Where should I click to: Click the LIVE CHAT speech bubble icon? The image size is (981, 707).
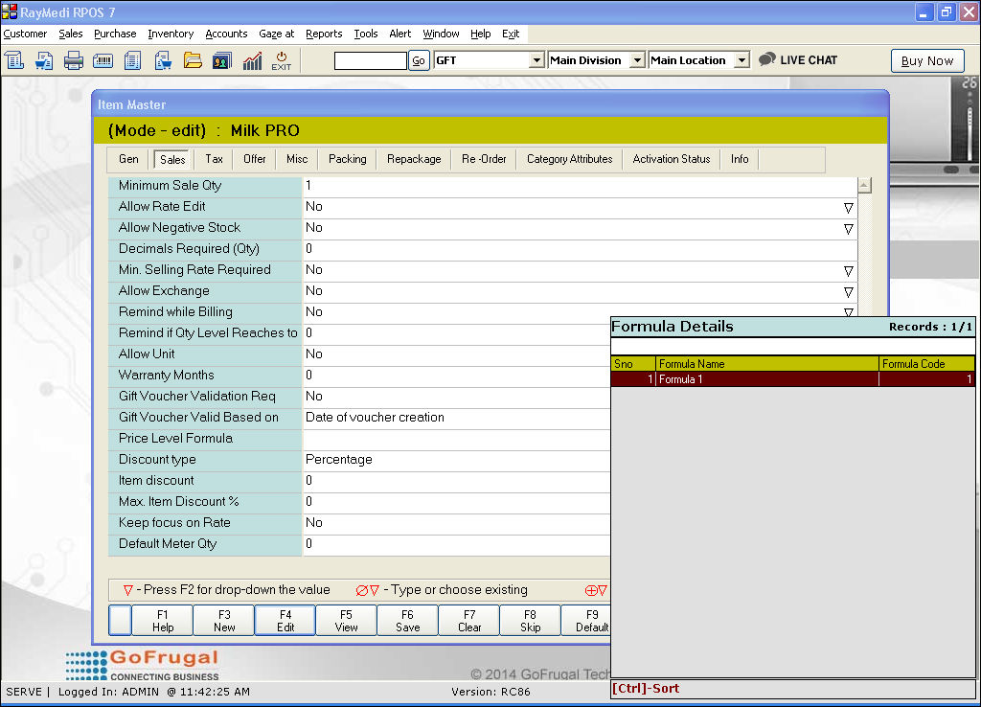tap(767, 60)
